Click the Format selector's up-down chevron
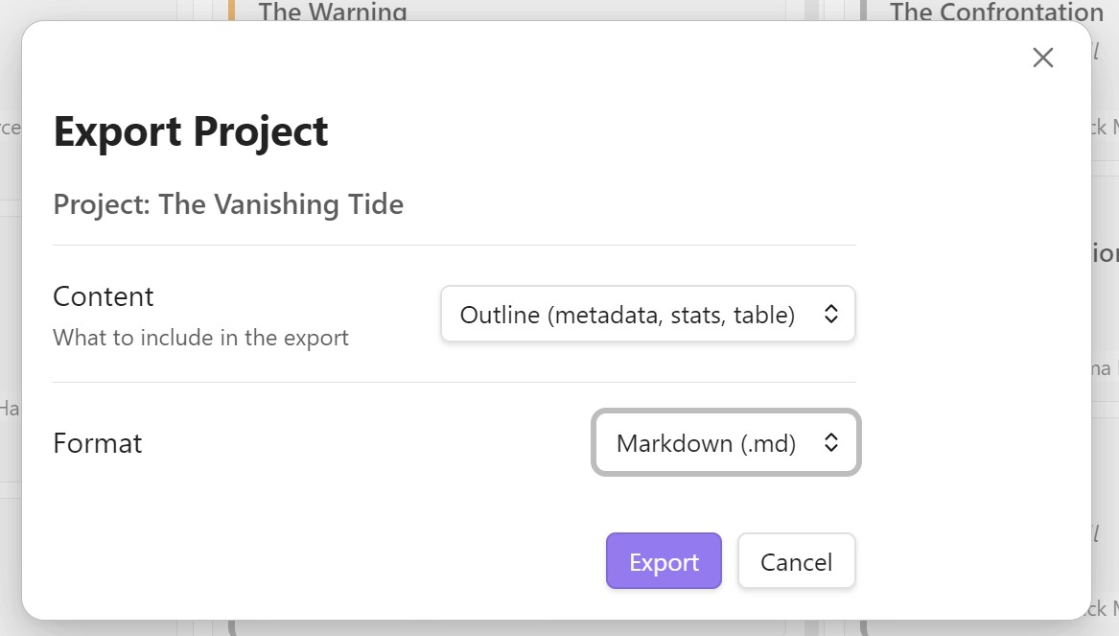Viewport: 1119px width, 636px height. point(831,443)
